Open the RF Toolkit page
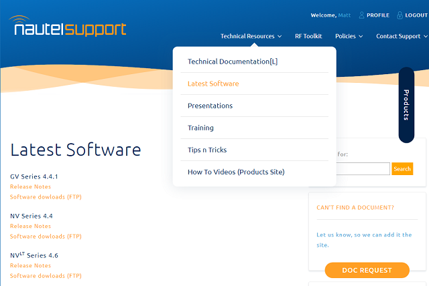Image resolution: width=429 pixels, height=286 pixels. [x=308, y=36]
